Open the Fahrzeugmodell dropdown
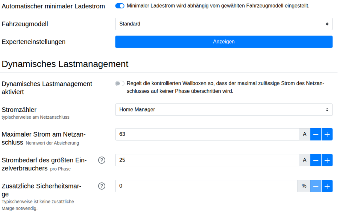The image size is (363, 219). [x=224, y=24]
